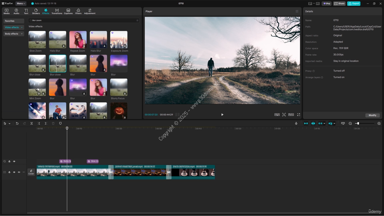Image resolution: width=384 pixels, height=216 pixels.
Task: Toggle auto snapping
Action: (313, 124)
